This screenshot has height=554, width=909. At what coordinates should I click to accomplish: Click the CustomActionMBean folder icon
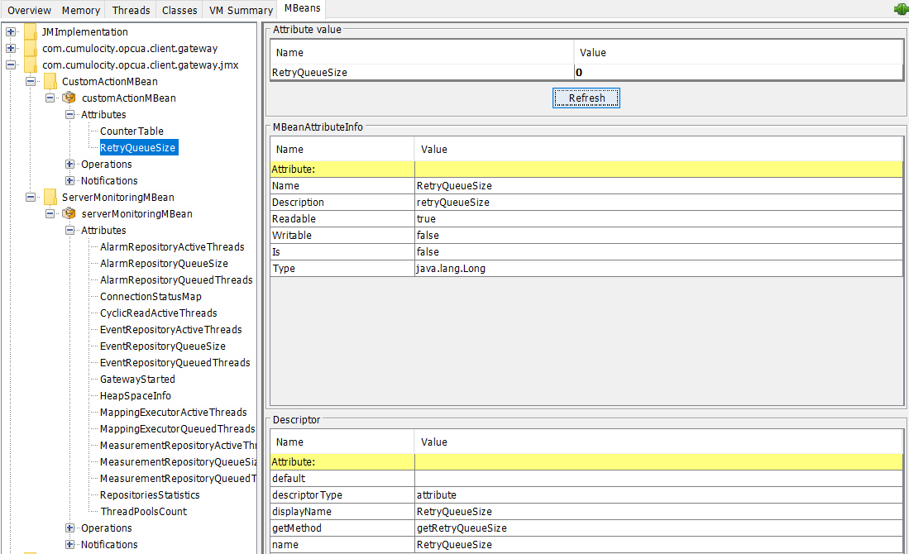(50, 81)
